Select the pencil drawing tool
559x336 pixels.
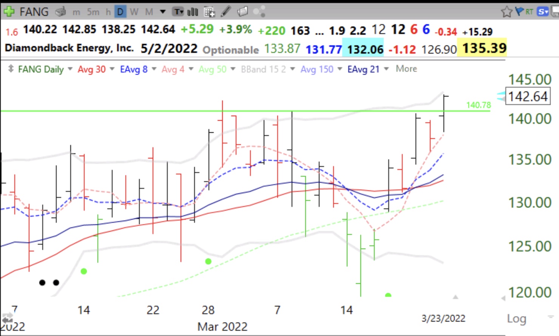coord(226,12)
